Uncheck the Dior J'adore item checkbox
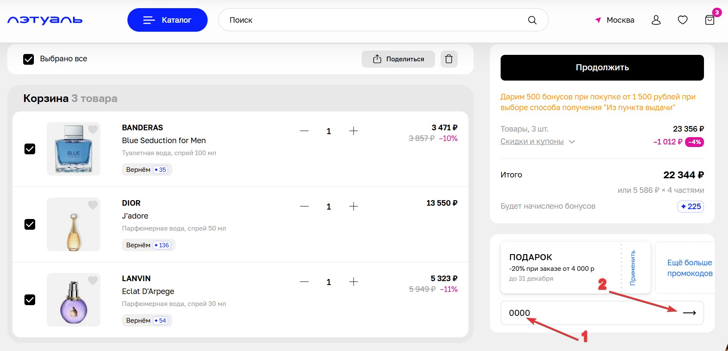 point(30,224)
